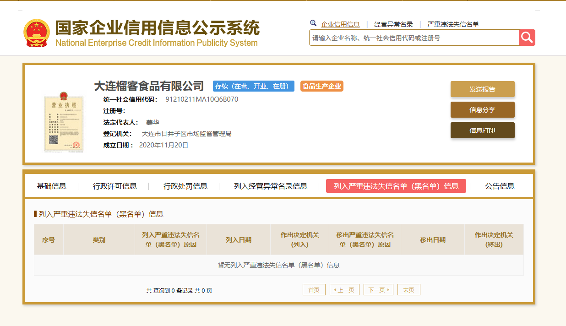Open the 行政处罚信息 tab

(185, 186)
